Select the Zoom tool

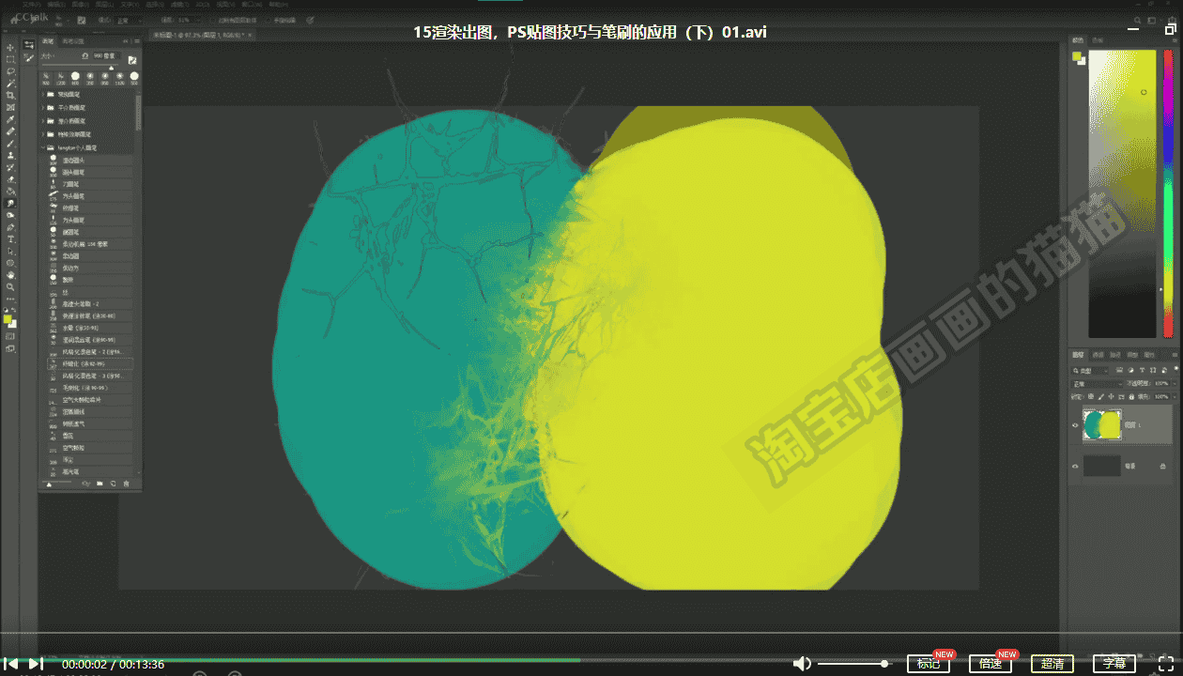(10, 287)
